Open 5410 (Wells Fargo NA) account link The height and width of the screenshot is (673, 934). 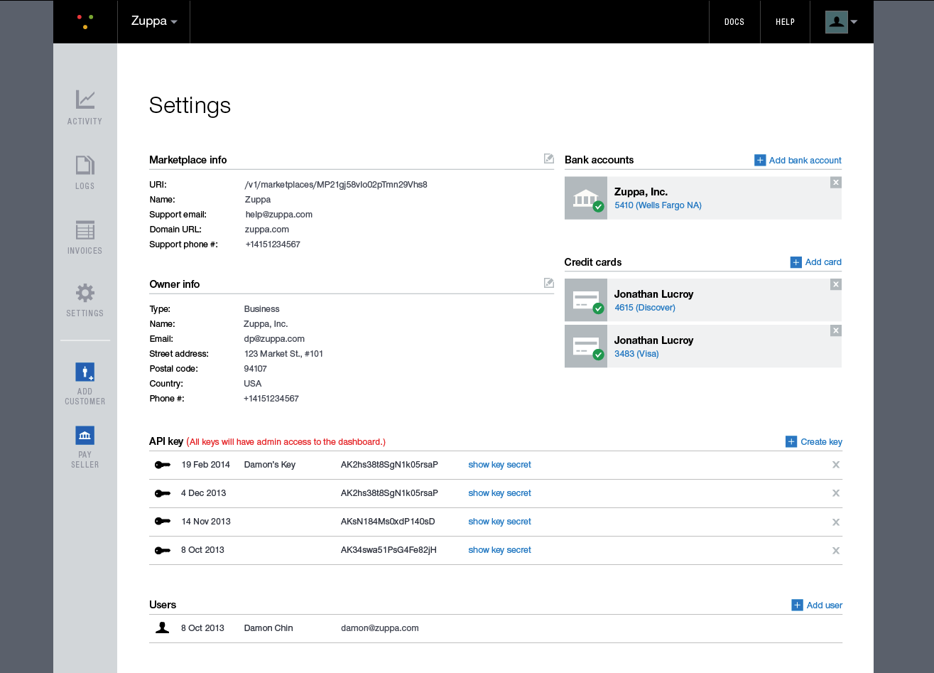[x=658, y=205]
